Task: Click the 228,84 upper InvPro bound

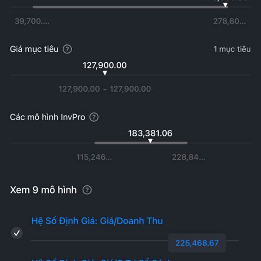Action: pos(188,157)
